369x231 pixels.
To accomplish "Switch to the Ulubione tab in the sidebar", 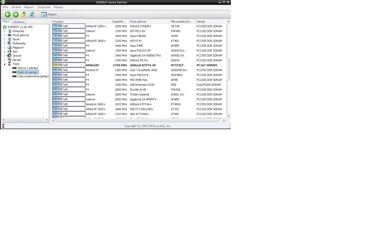I will point(19,22).
